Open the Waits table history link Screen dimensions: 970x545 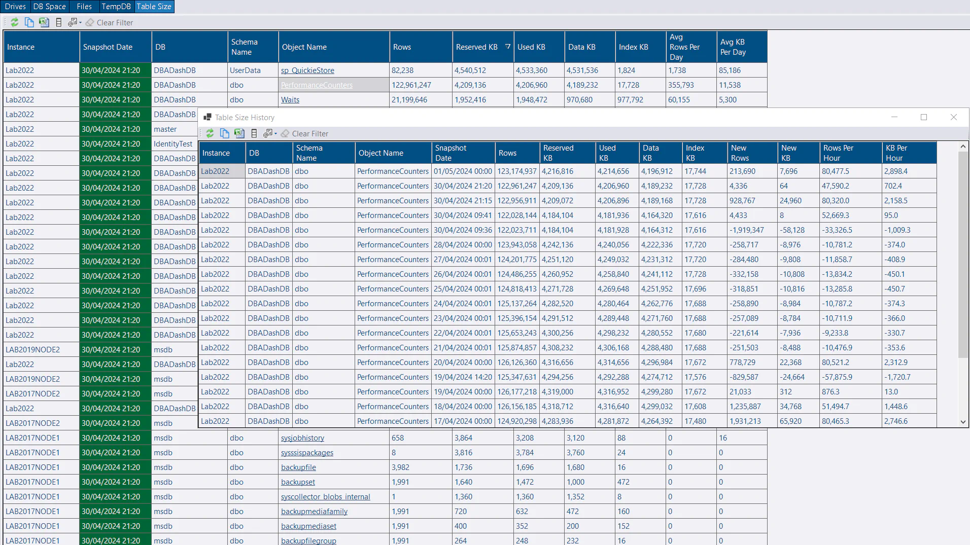(x=290, y=100)
